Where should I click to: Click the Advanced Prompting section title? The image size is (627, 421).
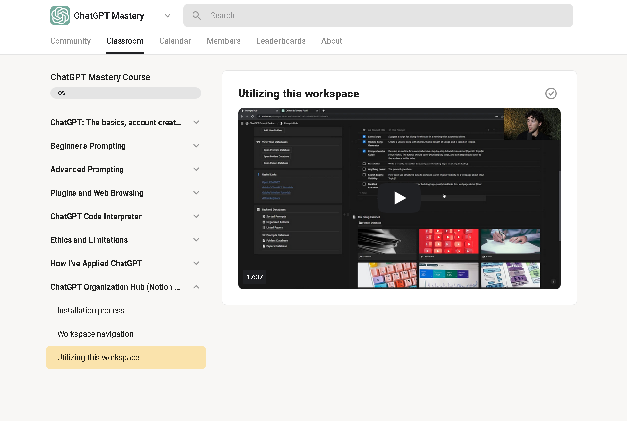point(87,169)
